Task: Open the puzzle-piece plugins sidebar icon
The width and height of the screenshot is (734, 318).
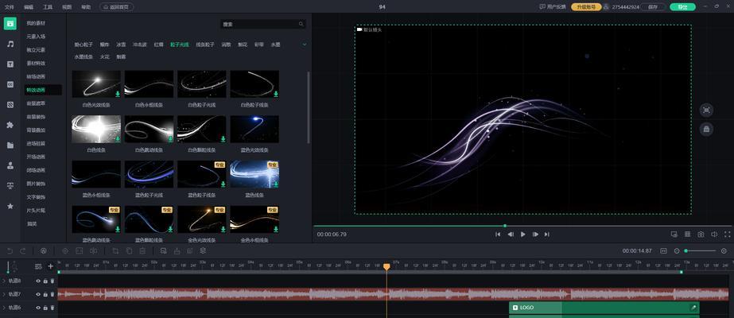Action: point(10,125)
